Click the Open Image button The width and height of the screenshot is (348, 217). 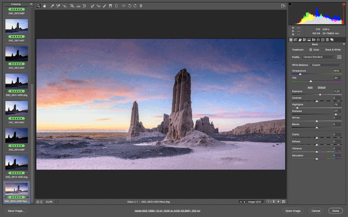pyautogui.click(x=293, y=211)
